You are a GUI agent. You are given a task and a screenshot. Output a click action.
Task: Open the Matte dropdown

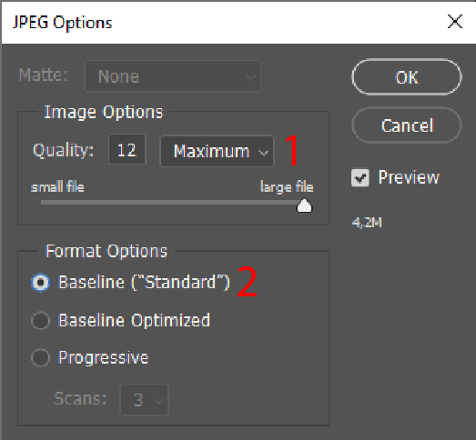point(172,76)
